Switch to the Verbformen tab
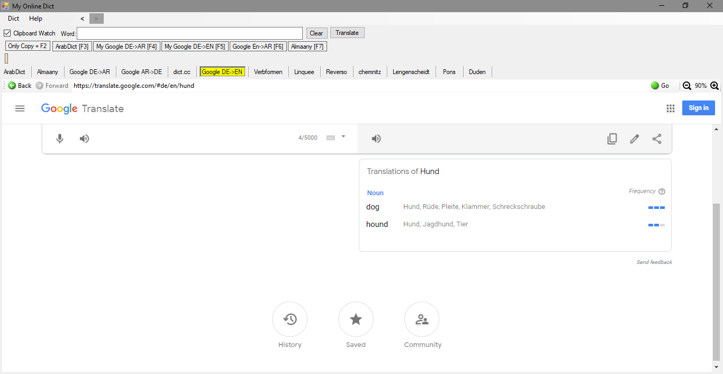Image resolution: width=723 pixels, height=374 pixels. point(268,72)
